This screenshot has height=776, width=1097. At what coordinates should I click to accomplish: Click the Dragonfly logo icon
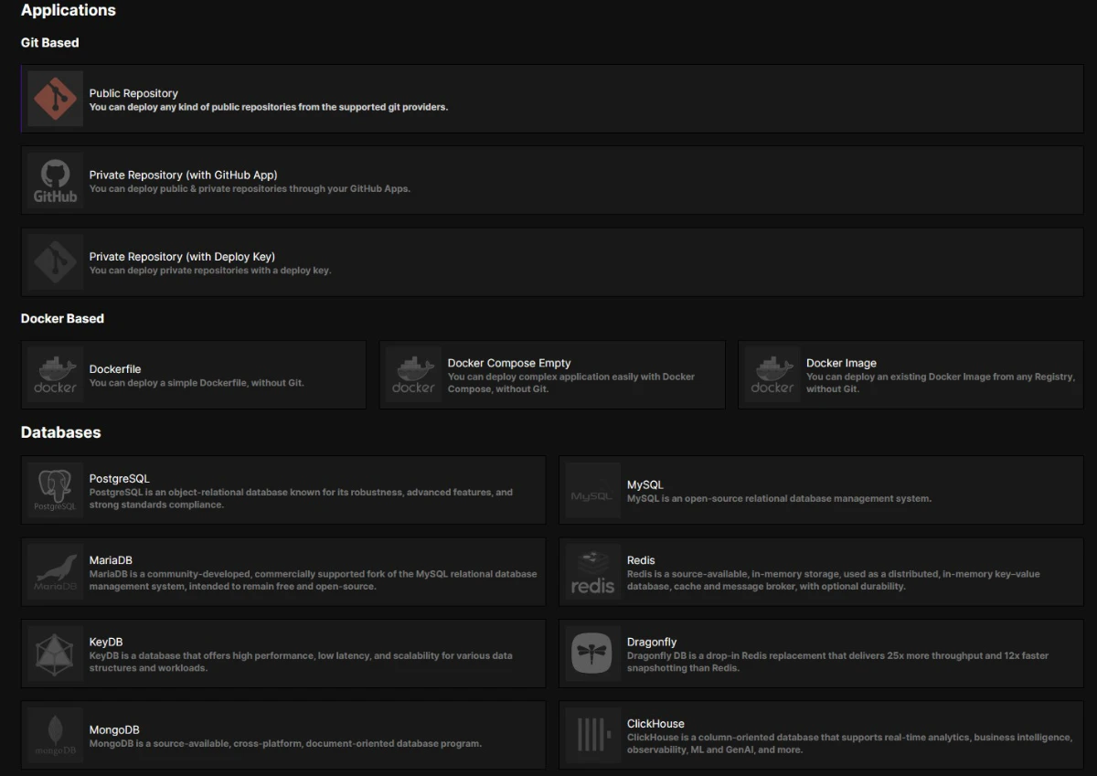click(592, 654)
